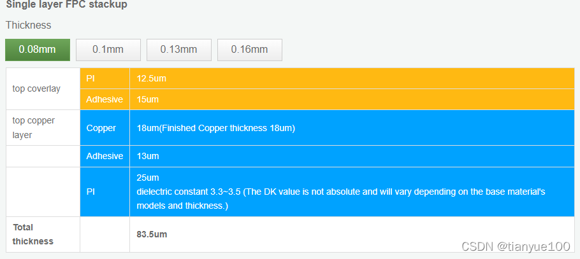Select the orange PI cell under top coverlay
580x259 pixels.
91,78
